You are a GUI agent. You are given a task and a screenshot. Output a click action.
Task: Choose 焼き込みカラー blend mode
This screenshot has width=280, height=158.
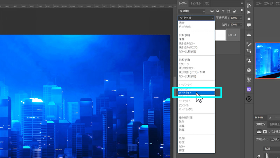coord(196,43)
